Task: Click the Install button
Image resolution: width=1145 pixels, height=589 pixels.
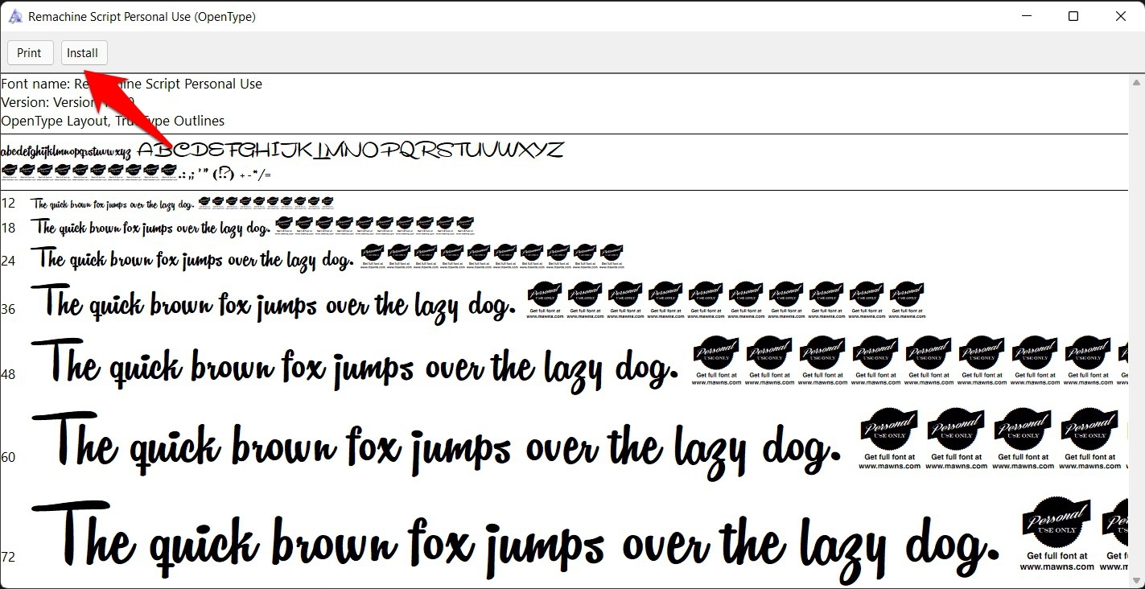Action: click(x=84, y=53)
